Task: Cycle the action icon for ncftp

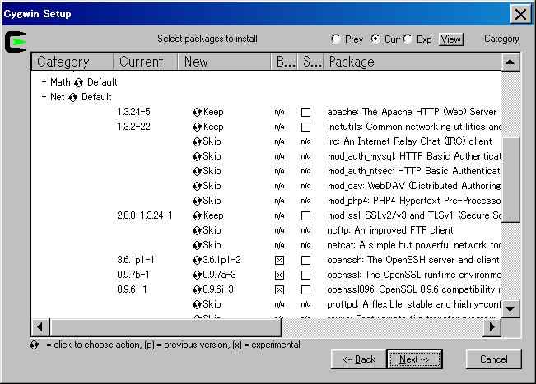Action: click(197, 231)
